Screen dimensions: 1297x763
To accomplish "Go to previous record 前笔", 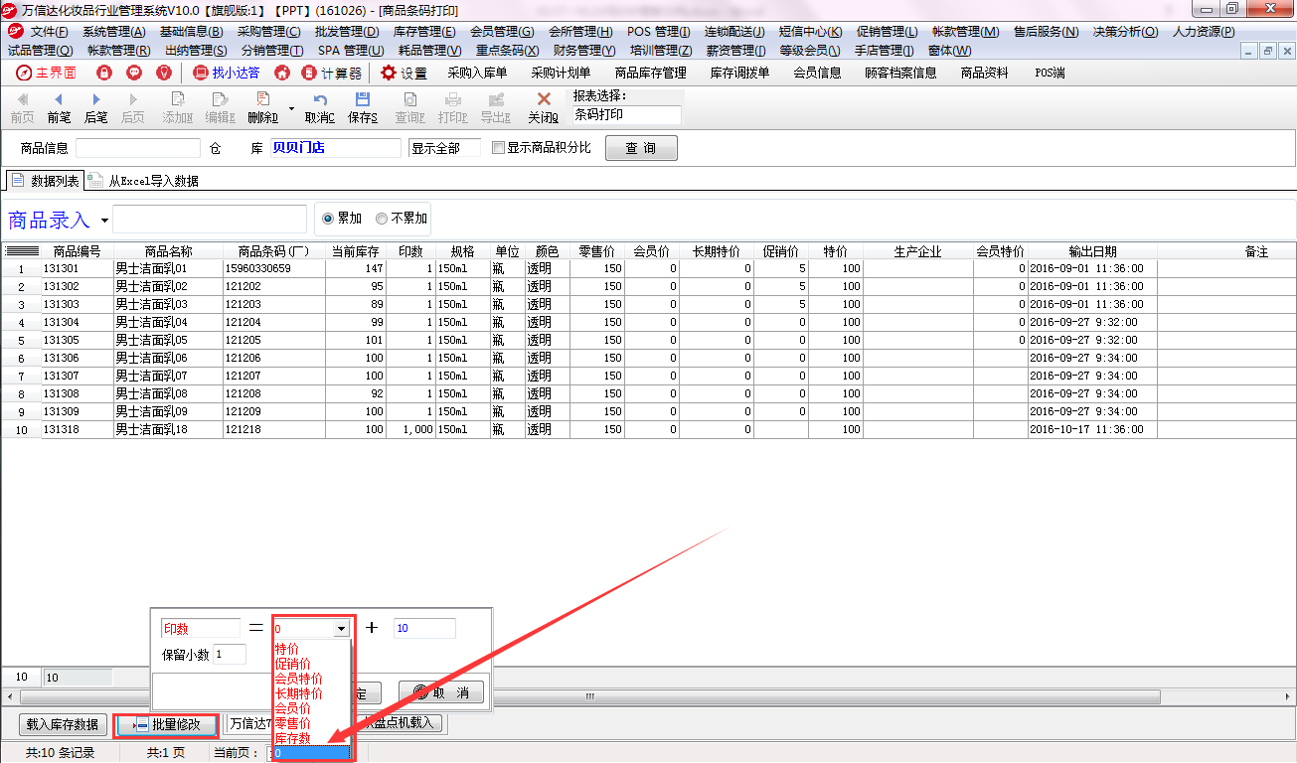I will coord(59,108).
